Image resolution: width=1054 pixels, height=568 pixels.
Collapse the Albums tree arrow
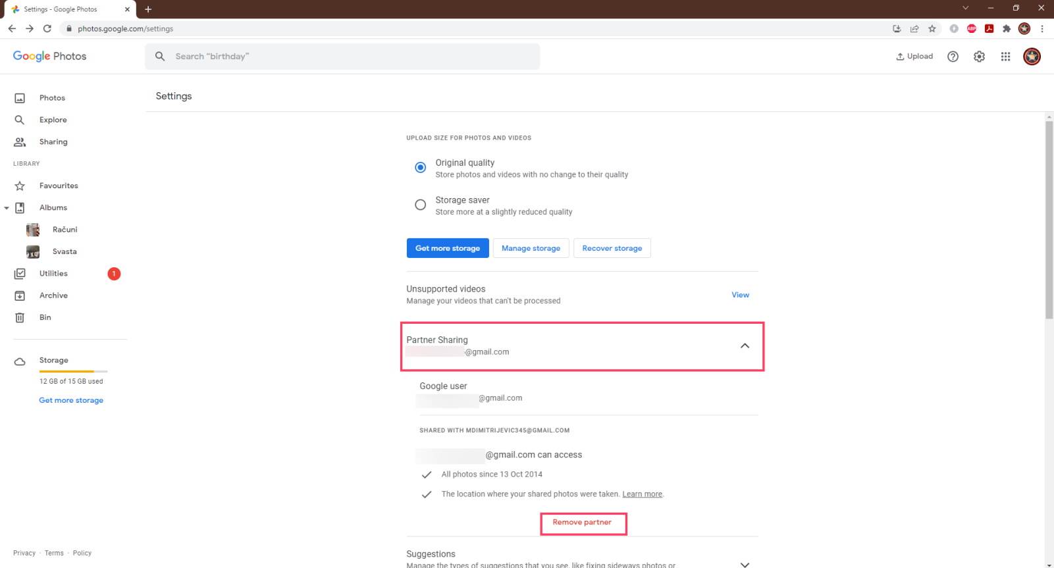(7, 208)
